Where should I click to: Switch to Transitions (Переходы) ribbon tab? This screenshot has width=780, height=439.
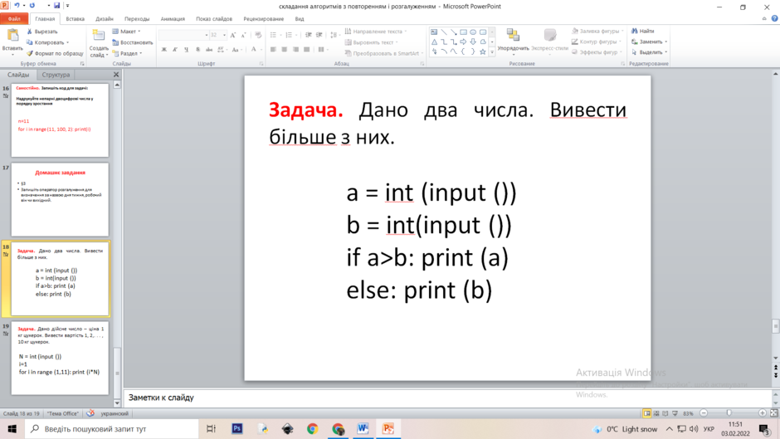[x=137, y=19]
